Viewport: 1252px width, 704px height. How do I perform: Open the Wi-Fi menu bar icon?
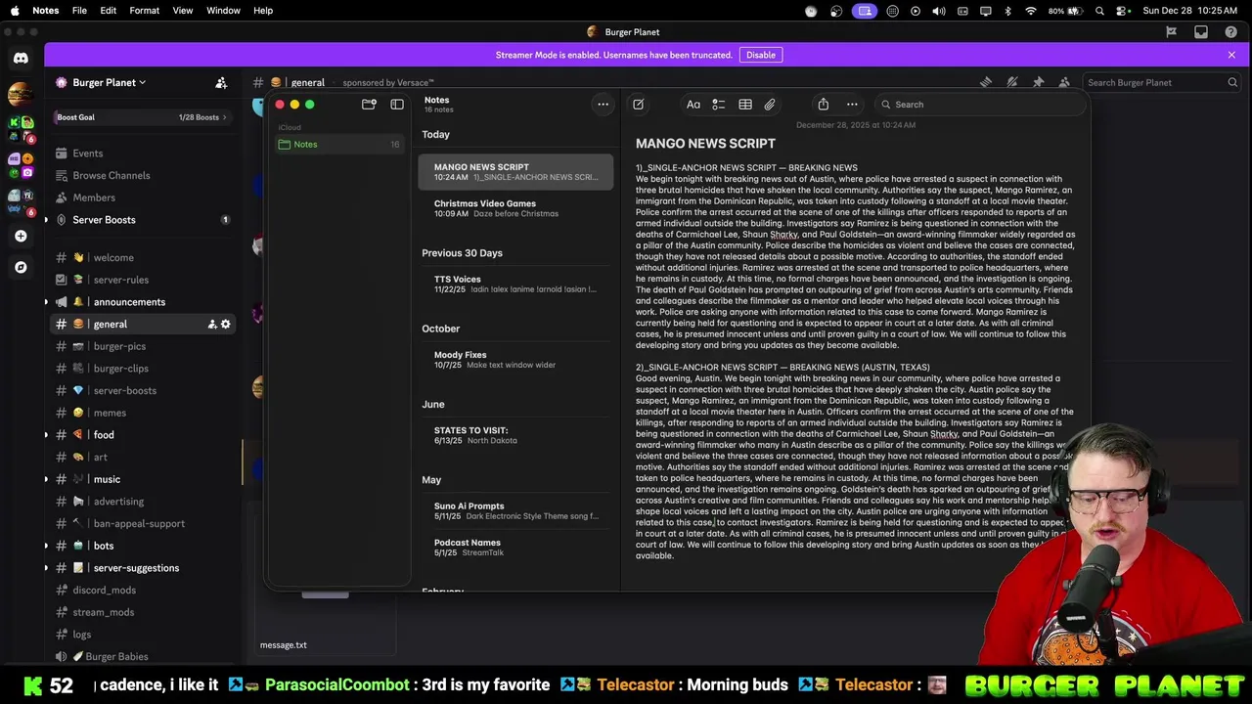point(1031,11)
